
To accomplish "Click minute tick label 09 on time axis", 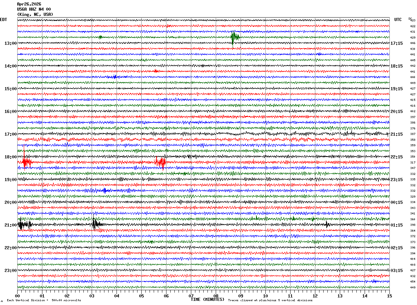I will [x=241, y=296].
